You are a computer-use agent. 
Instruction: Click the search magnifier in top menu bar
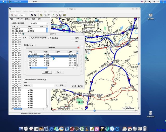point(163,2)
